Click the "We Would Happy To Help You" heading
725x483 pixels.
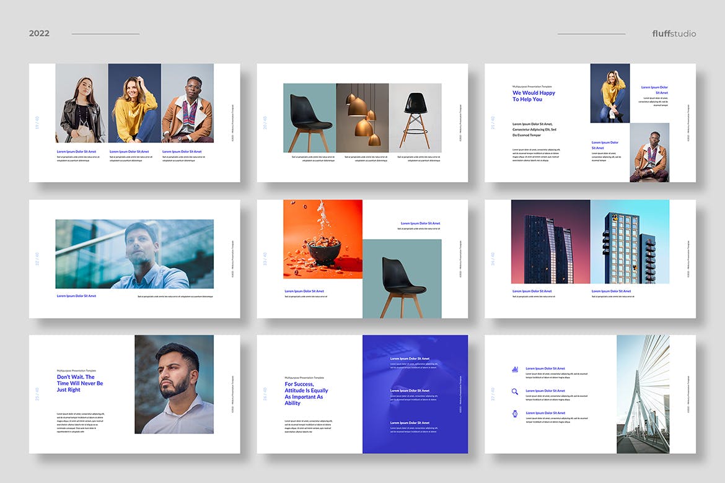[x=534, y=96]
